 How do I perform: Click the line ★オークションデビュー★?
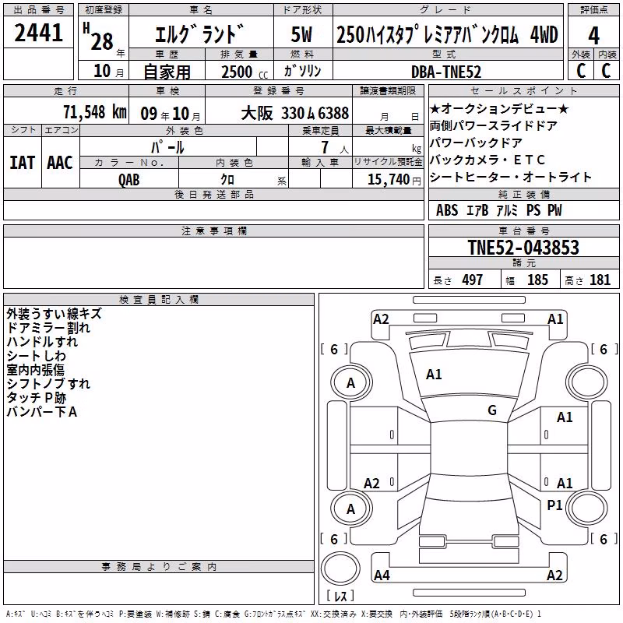coord(499,108)
